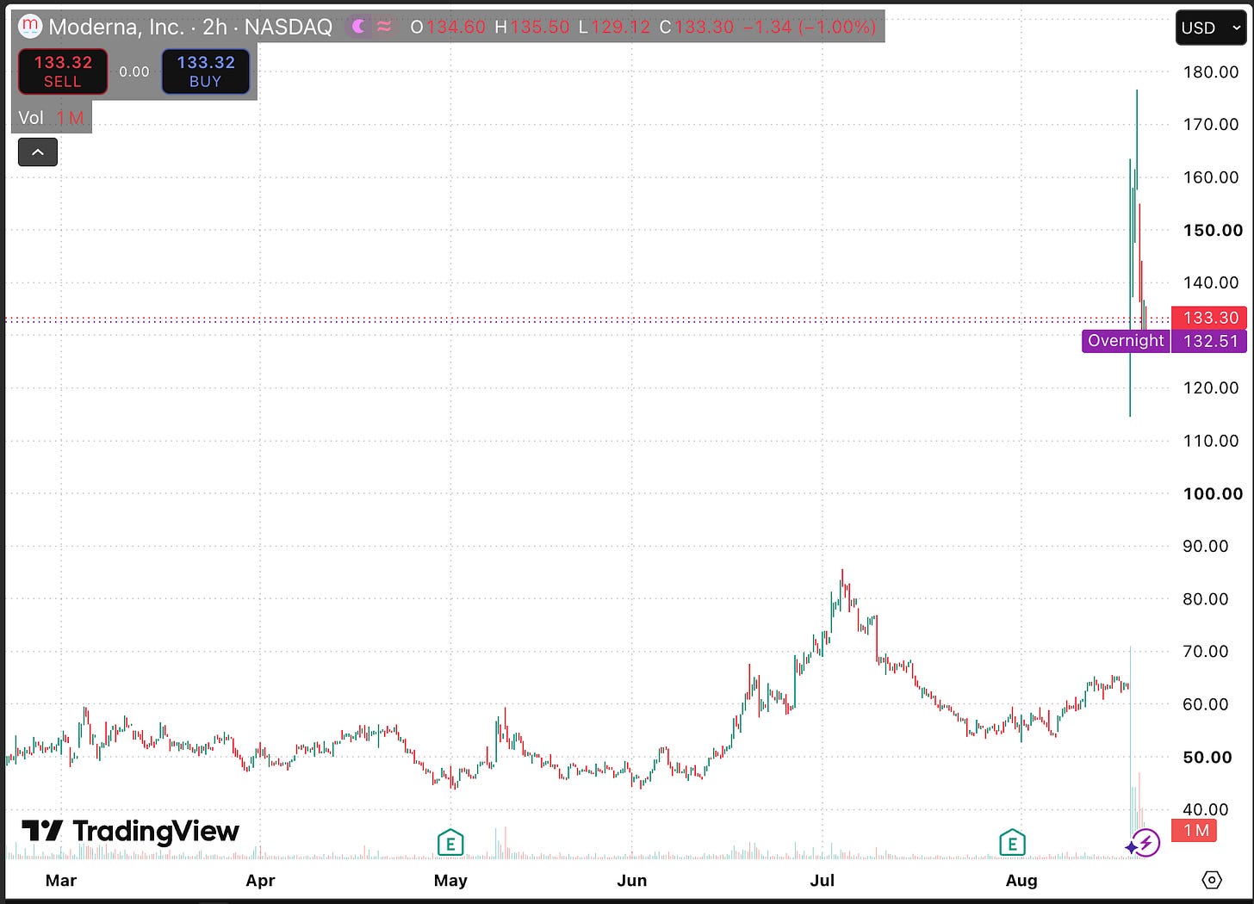
Task: Click the red 133.30 last price label
Action: pos(1209,318)
